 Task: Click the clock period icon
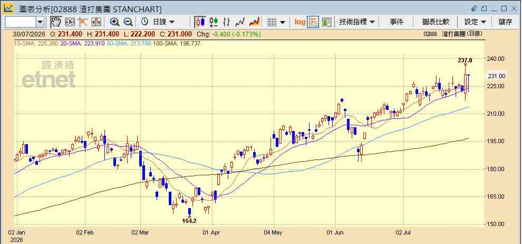click(144, 22)
